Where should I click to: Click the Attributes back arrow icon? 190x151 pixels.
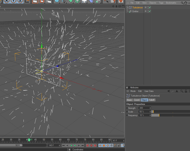168,91
